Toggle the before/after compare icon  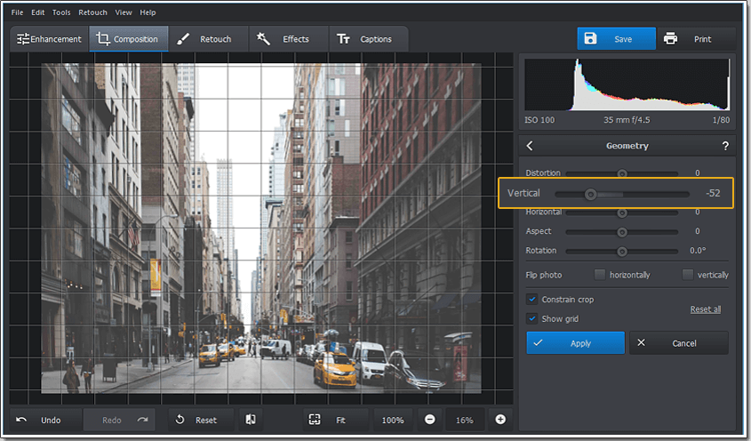coord(251,420)
